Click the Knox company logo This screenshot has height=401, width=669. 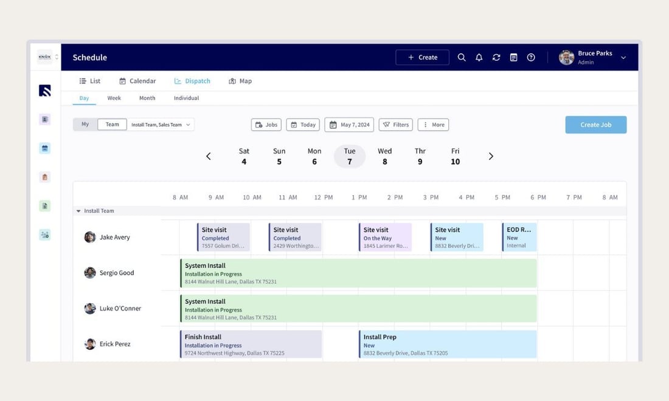click(44, 57)
